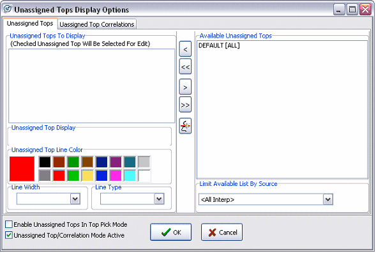Click the Cancel button
This screenshot has height=253, width=376.
click(222, 232)
